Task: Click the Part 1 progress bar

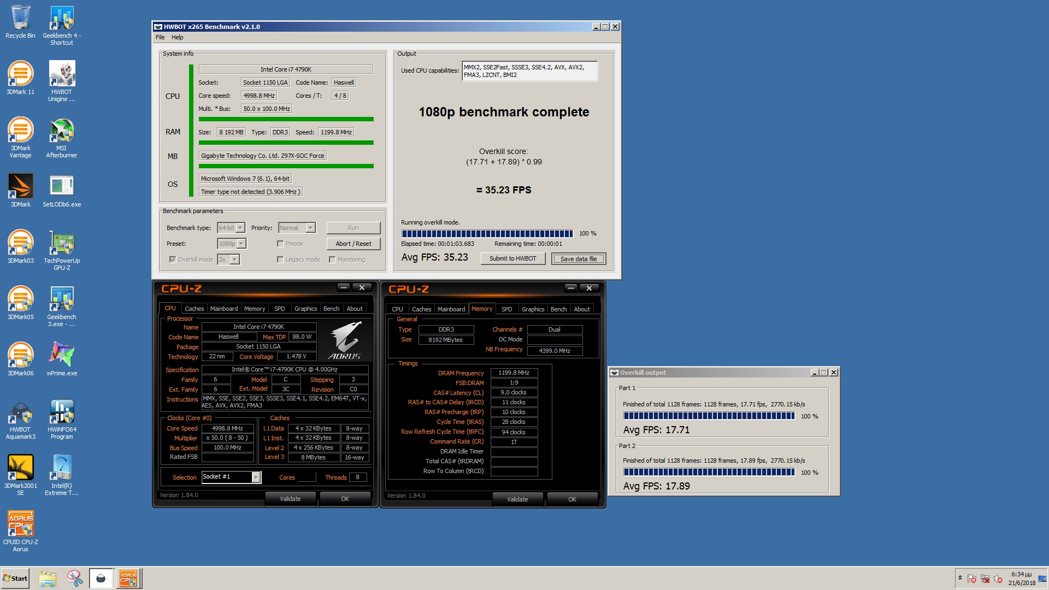Action: point(709,416)
